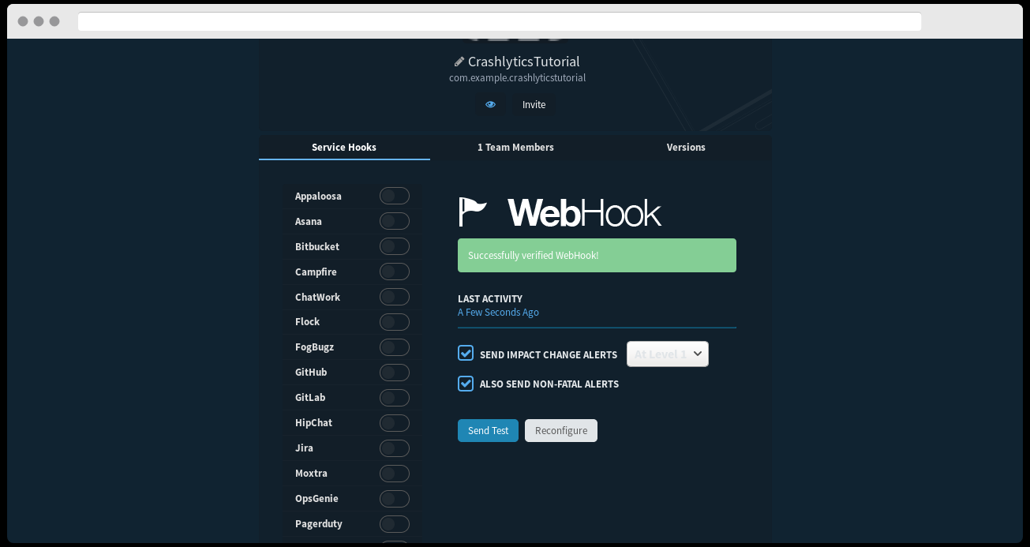Select the Flock service label

point(307,322)
